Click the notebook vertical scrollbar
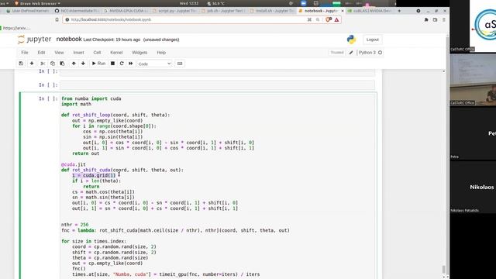 tap(444, 269)
